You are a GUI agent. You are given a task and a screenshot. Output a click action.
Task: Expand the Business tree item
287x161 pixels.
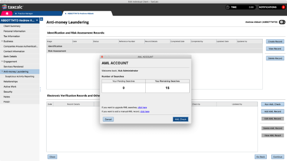coord(2,41)
